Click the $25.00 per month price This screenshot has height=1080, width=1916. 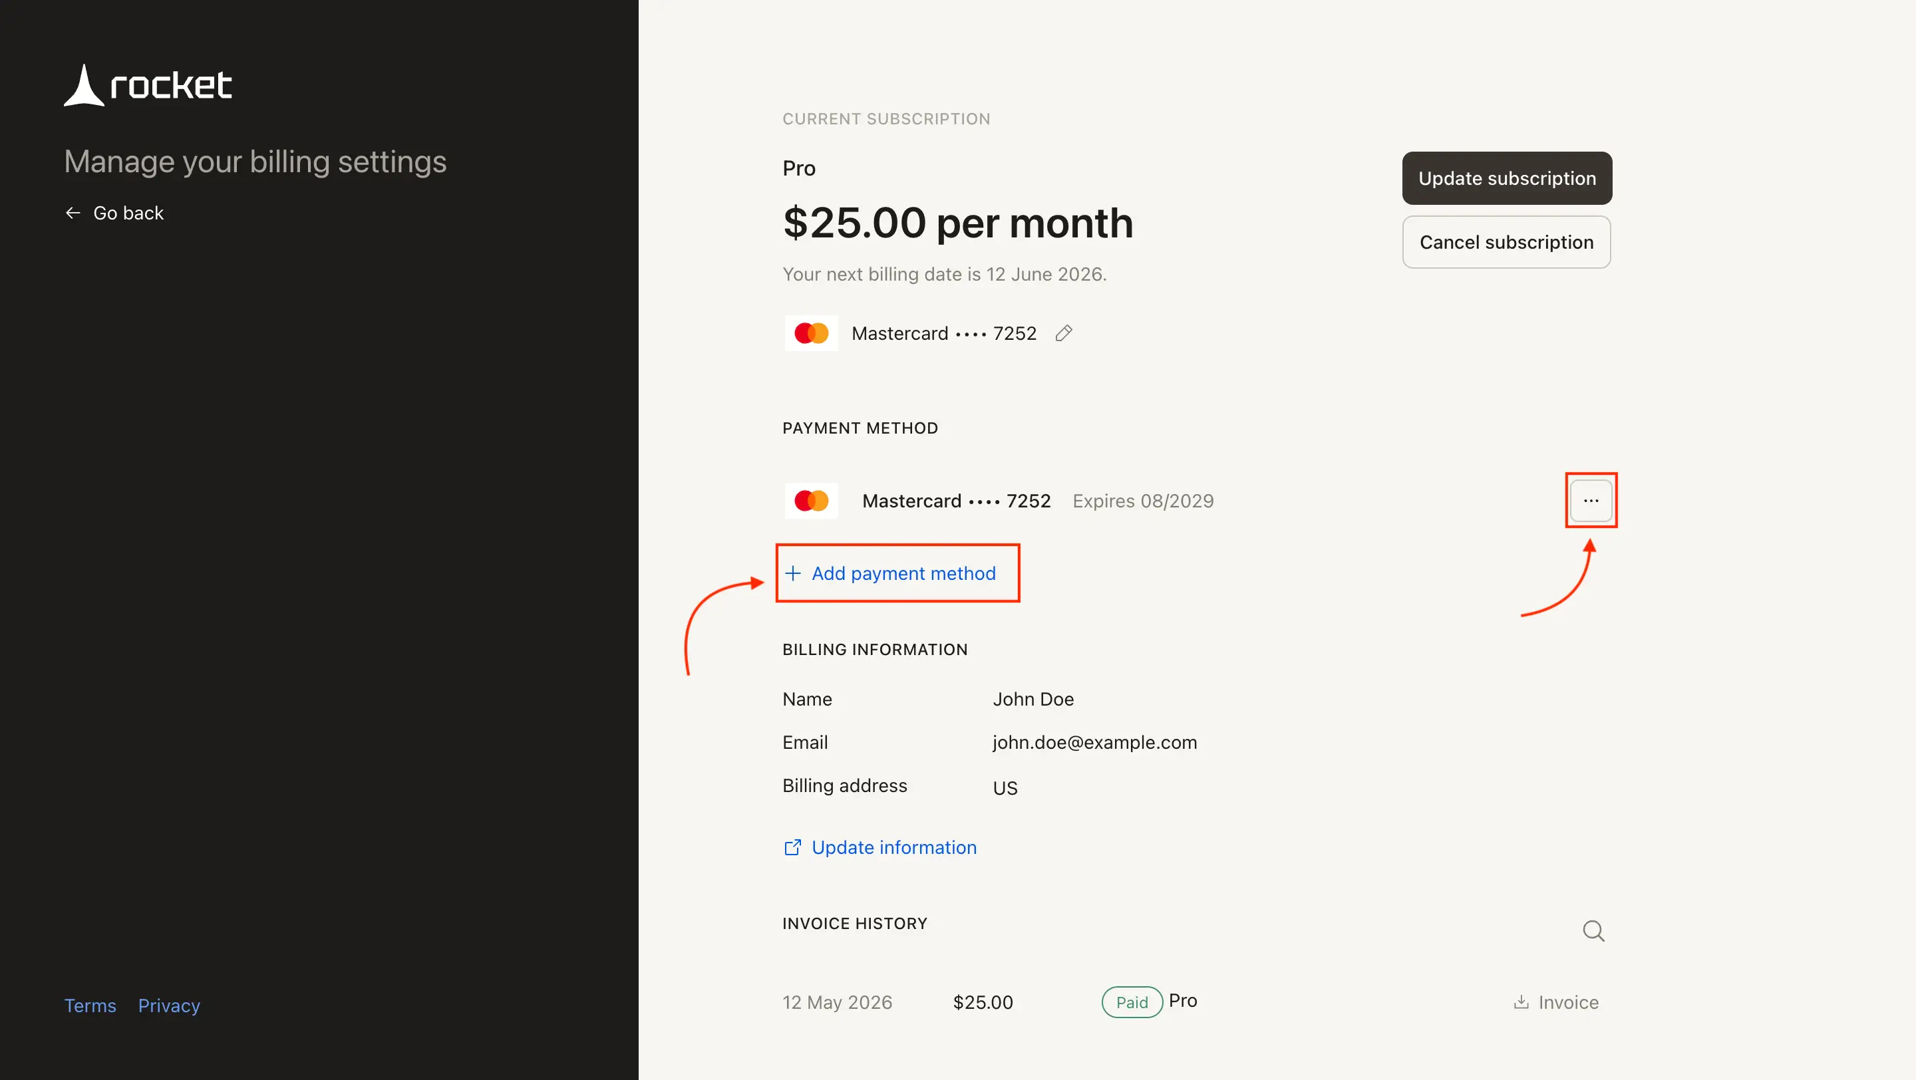pyautogui.click(x=958, y=223)
